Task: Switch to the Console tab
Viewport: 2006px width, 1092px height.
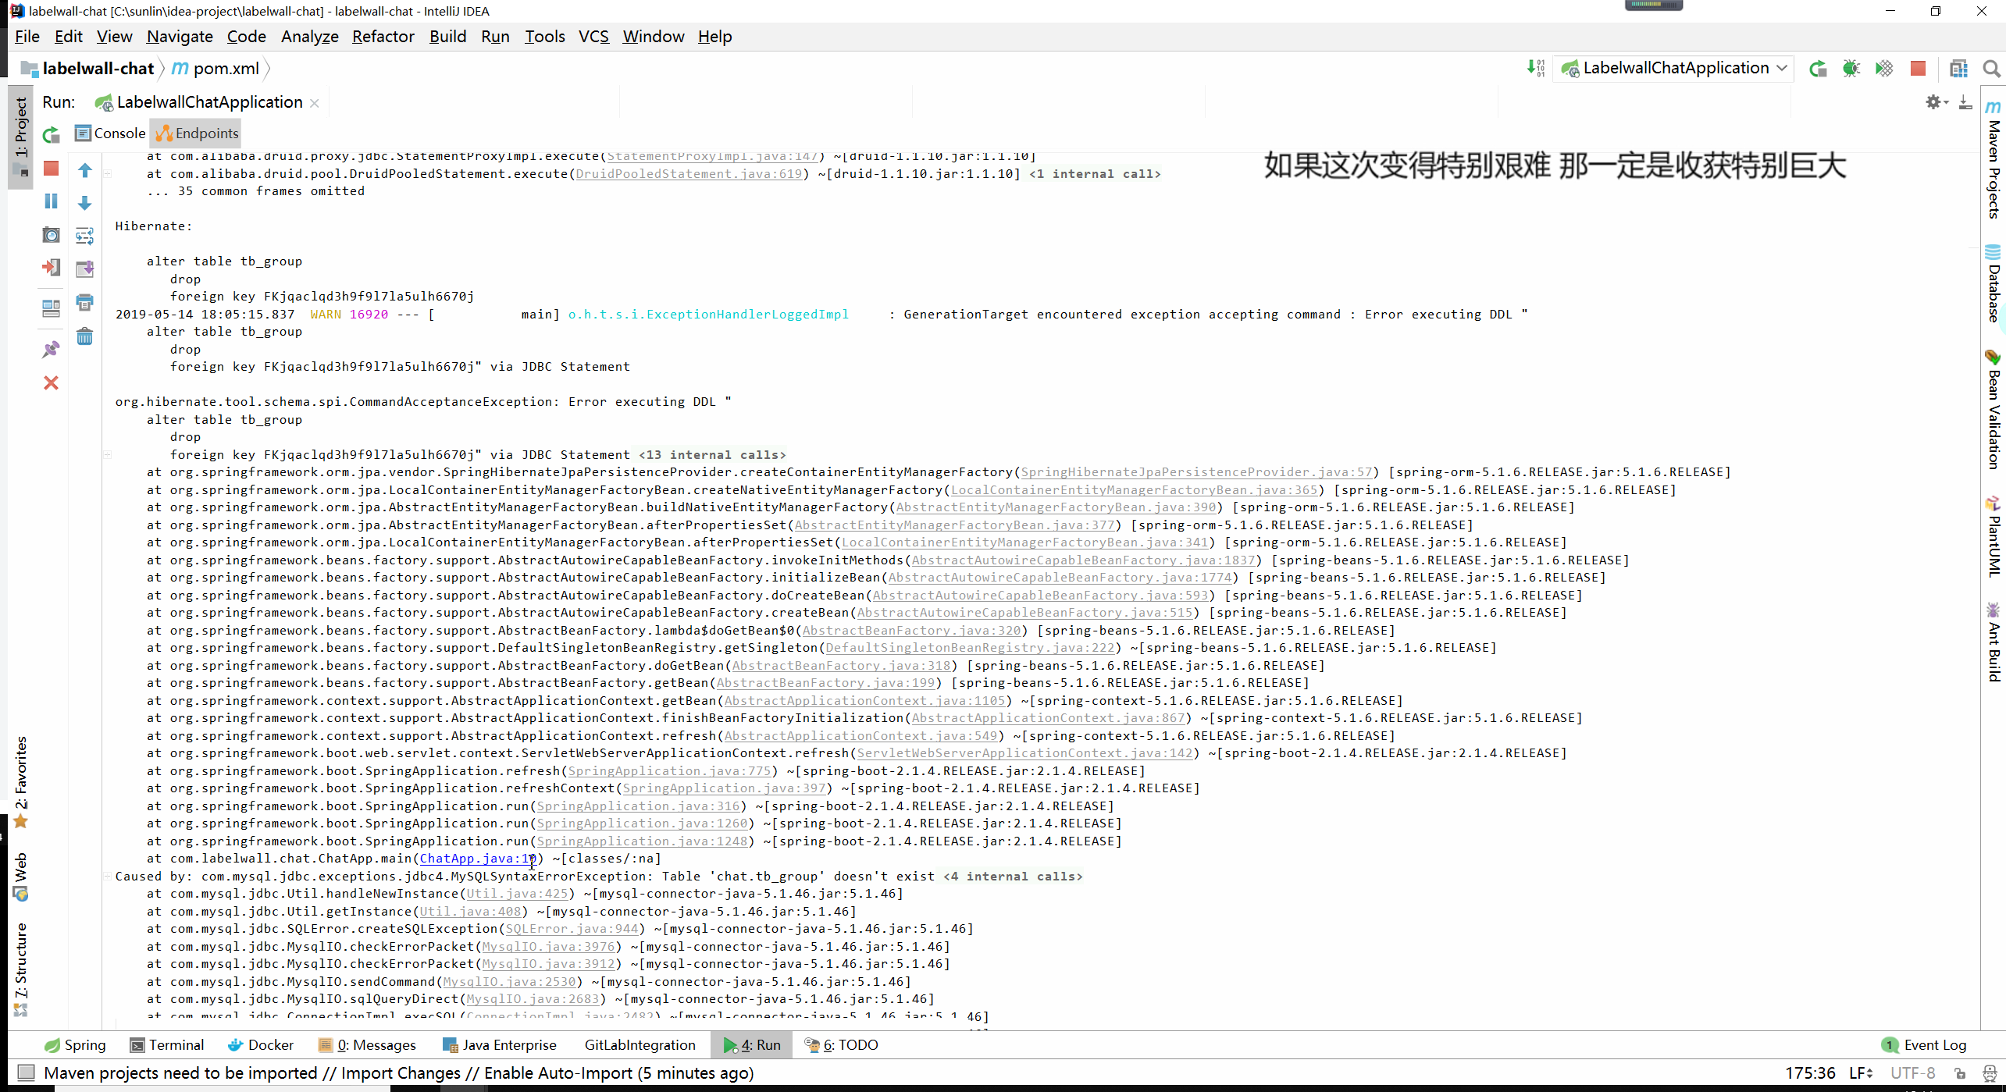Action: [110, 133]
